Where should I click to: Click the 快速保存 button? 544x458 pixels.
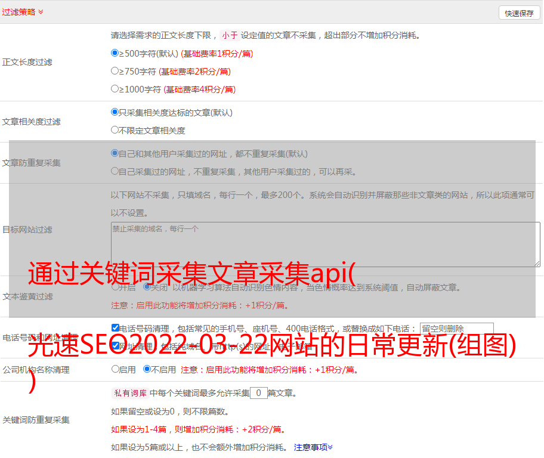coord(519,13)
